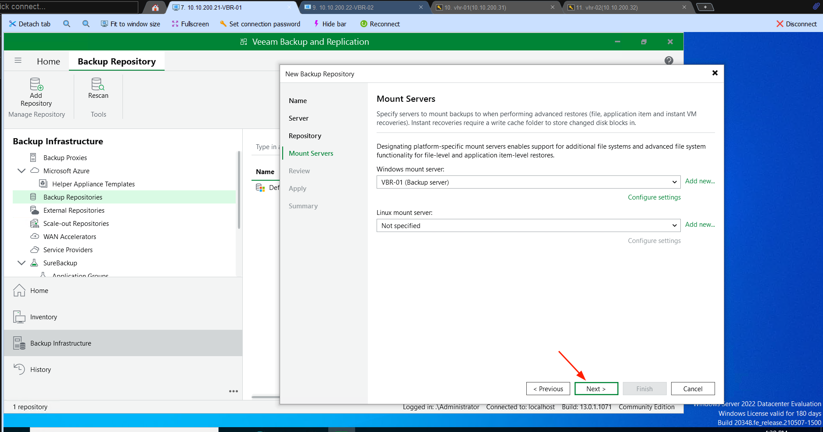Switch to 10.10.200.22-VBR-02 session tab

tap(365, 7)
